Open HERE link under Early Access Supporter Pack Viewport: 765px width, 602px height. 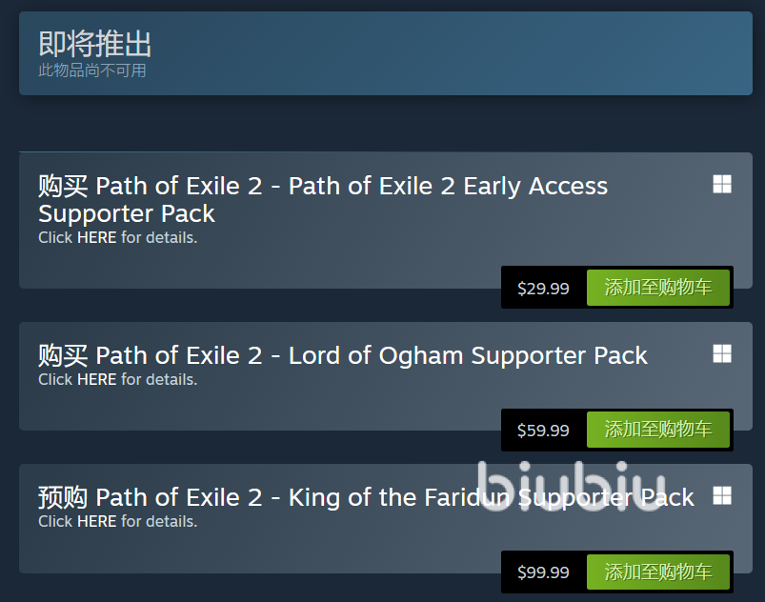(x=96, y=237)
